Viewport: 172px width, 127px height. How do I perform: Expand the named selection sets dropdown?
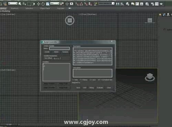tap(106, 3)
